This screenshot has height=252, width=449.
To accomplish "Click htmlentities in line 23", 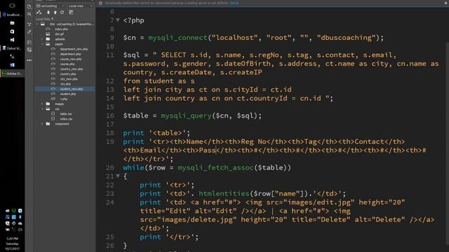I will point(224,194).
